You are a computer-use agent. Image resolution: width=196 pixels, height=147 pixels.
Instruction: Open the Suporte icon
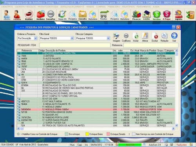pos(178,15)
